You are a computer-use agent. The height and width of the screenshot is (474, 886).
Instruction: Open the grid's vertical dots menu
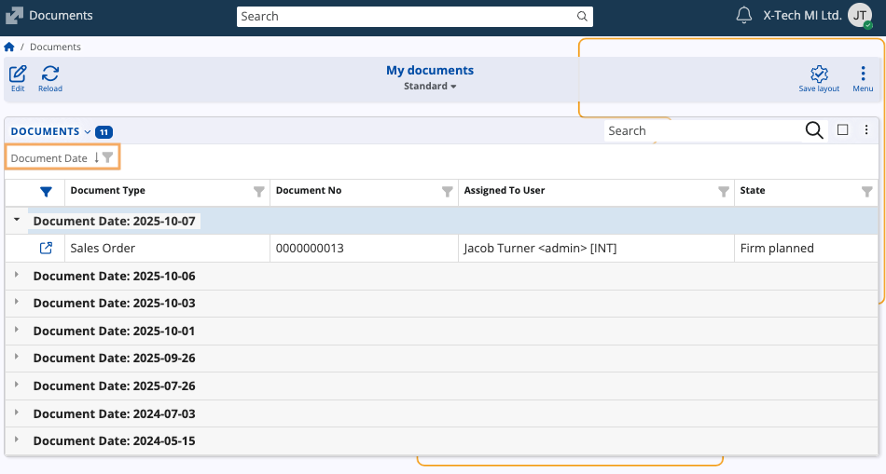pyautogui.click(x=866, y=130)
